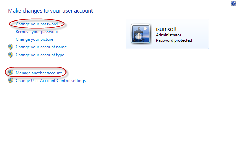The height and width of the screenshot is (158, 237).
Task: Open Change User Account Control settings link
Action: tap(51, 81)
